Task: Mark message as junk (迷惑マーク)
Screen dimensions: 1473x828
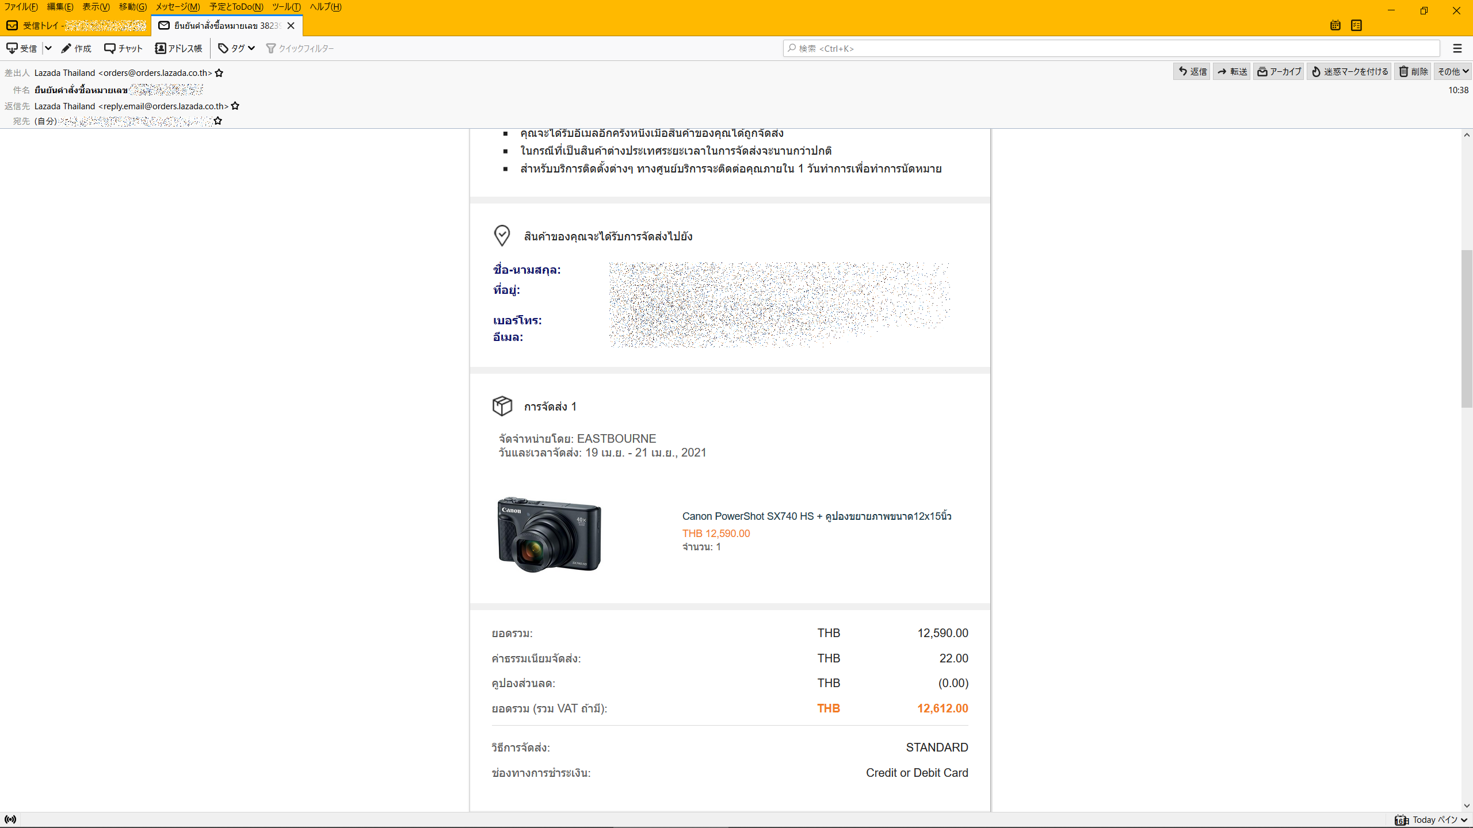Action: [1349, 71]
